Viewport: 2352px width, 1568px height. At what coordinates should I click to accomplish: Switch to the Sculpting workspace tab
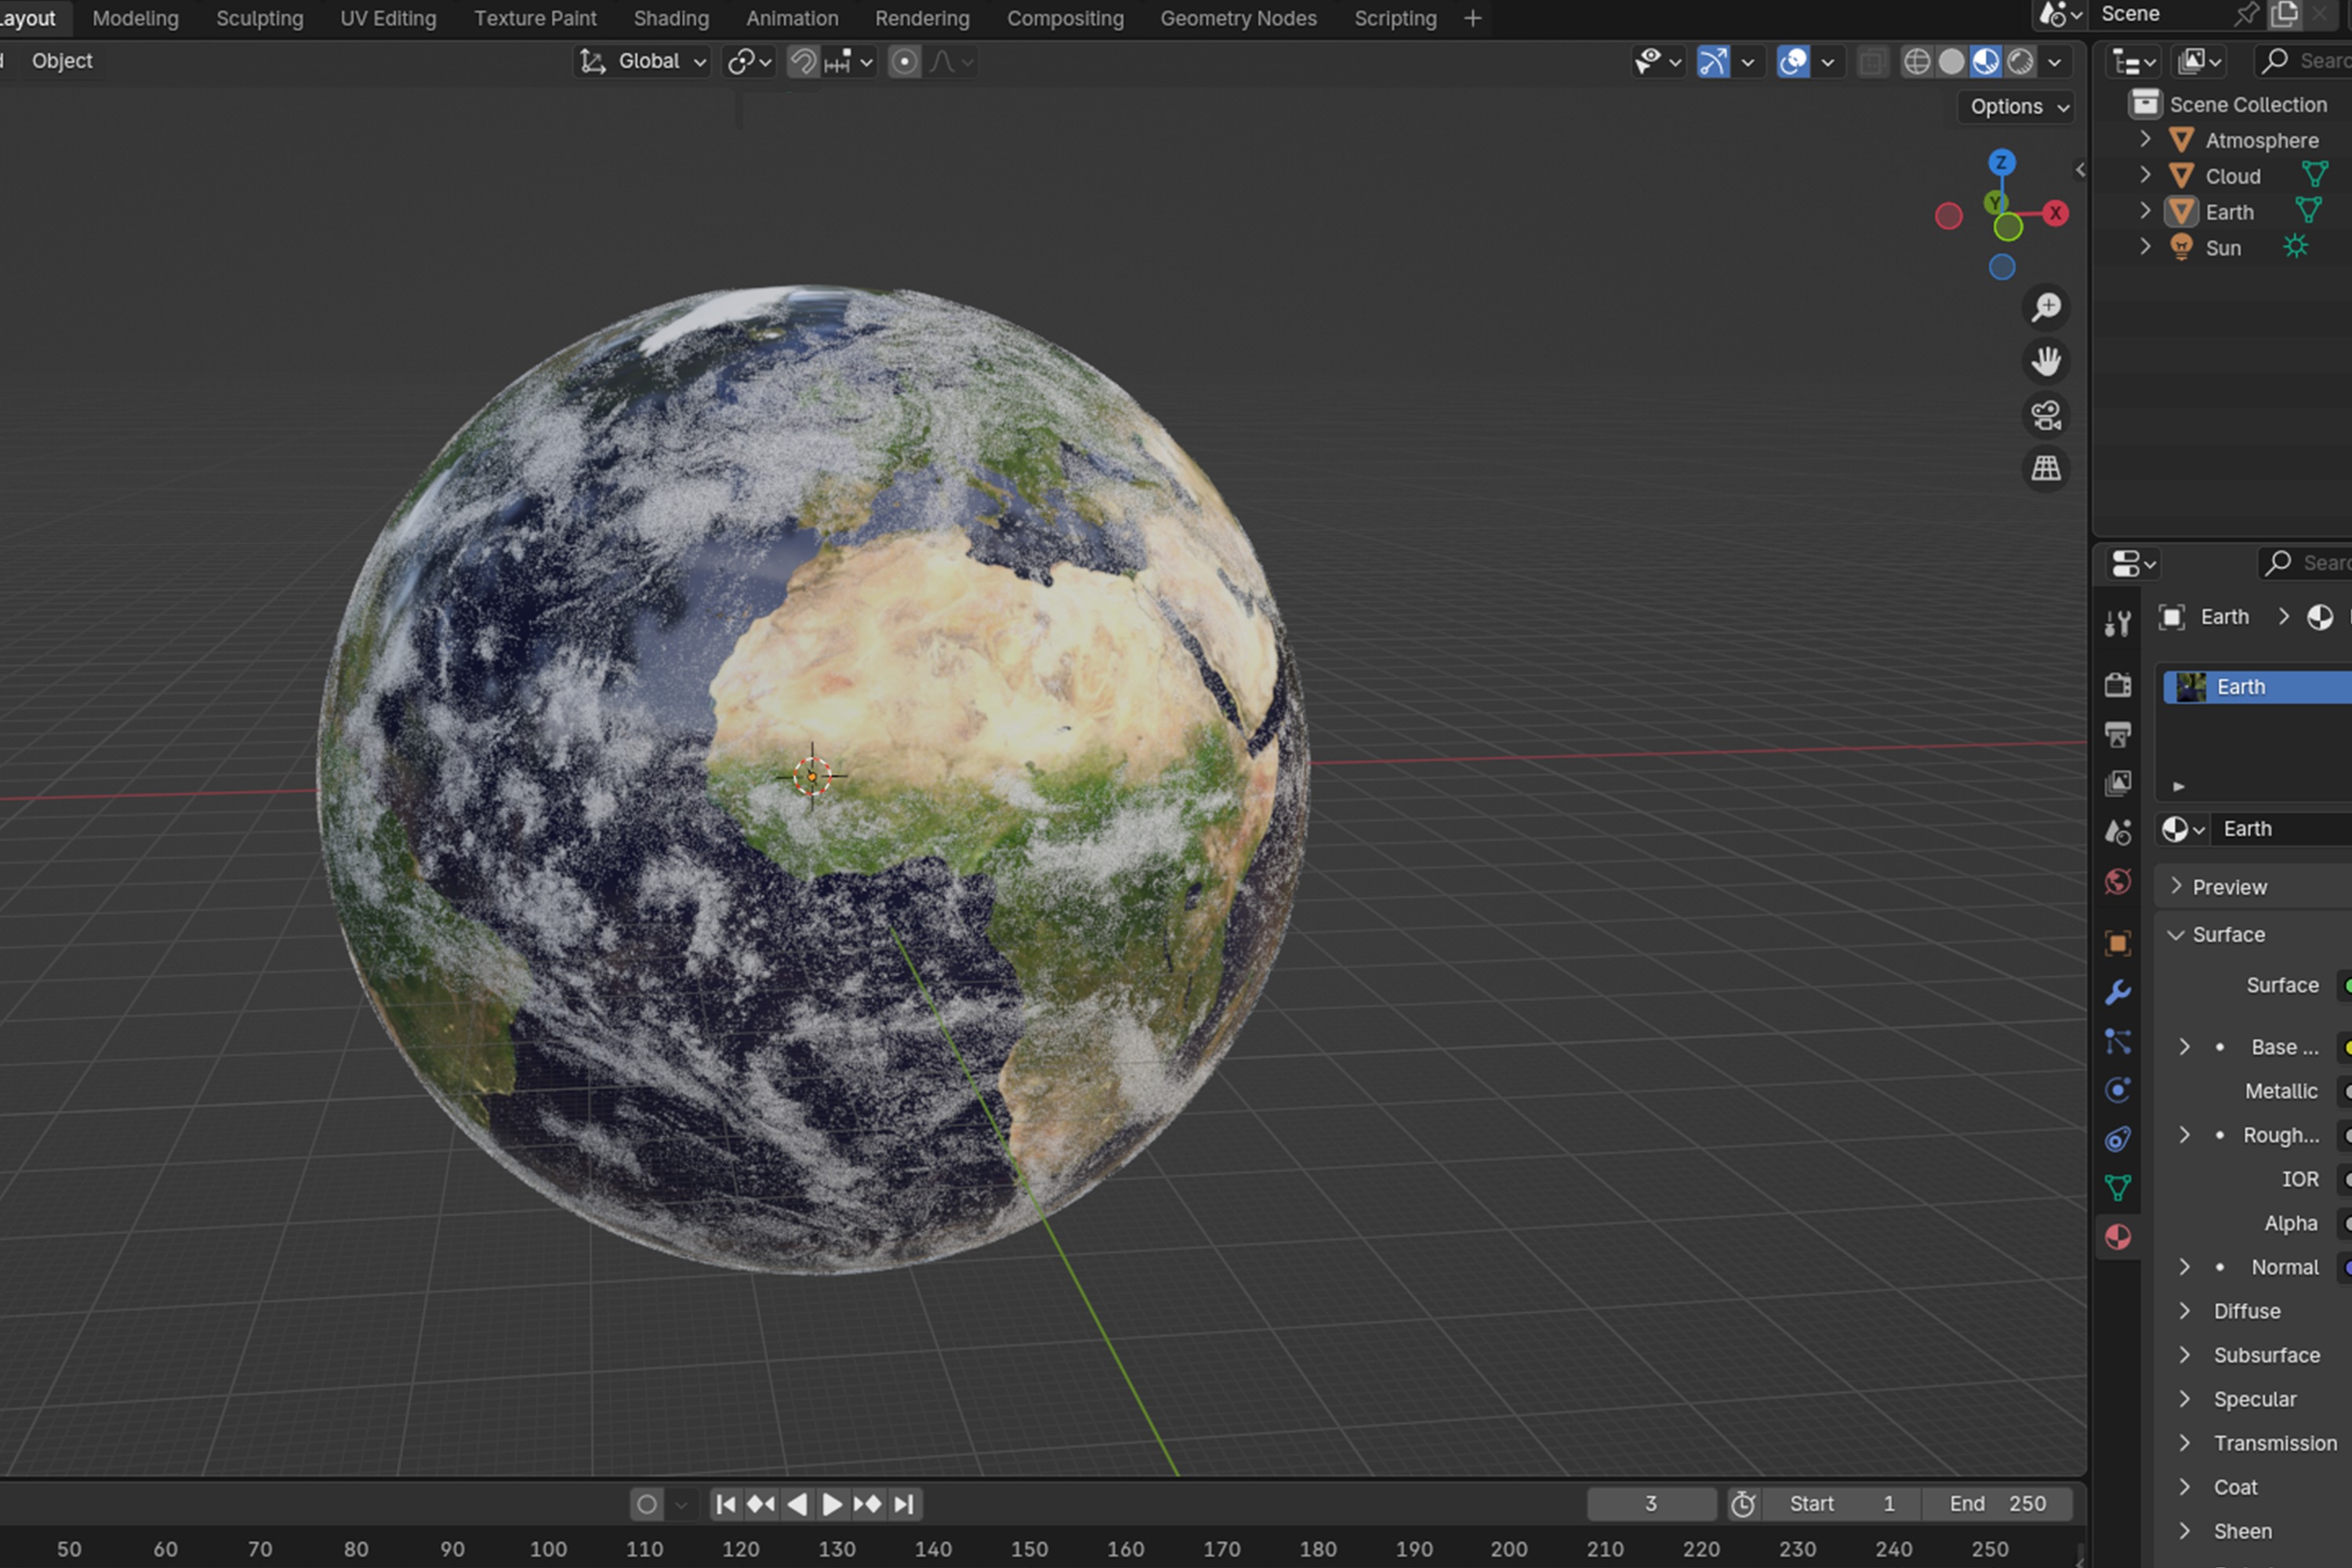click(x=259, y=18)
